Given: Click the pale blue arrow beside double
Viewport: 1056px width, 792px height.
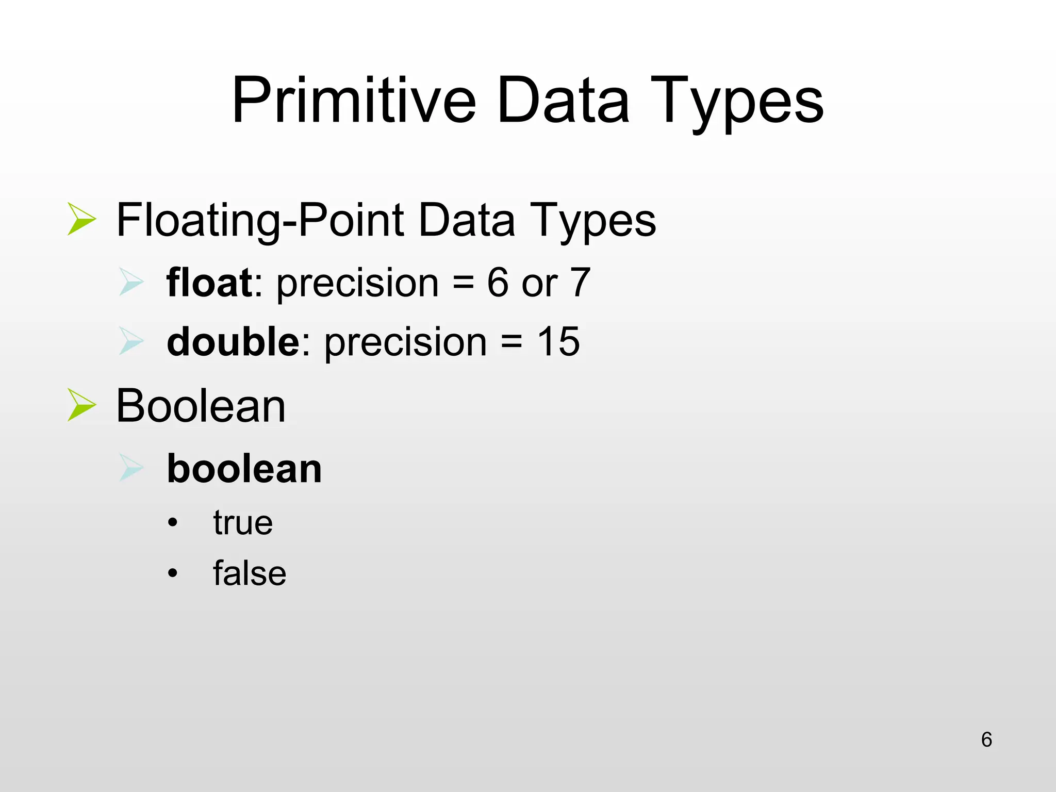Looking at the screenshot, I should click(x=131, y=341).
